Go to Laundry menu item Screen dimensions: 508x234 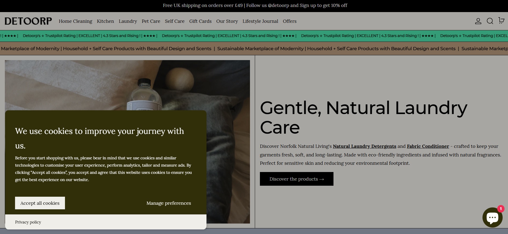tap(128, 21)
